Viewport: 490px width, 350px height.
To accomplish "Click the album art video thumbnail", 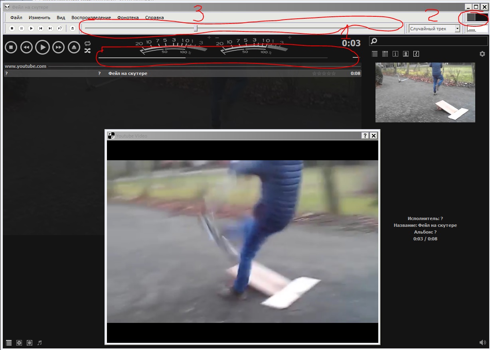I will [425, 92].
